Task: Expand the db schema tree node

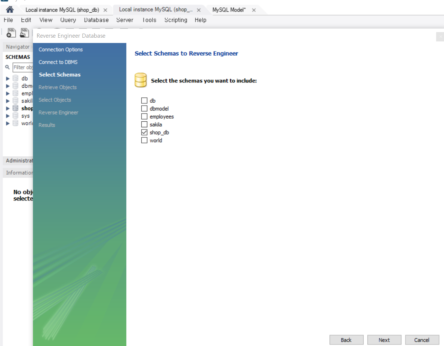Action: 7,79
